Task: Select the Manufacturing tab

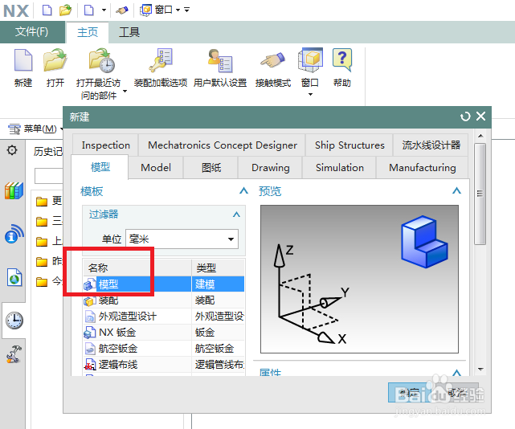Action: pos(423,168)
